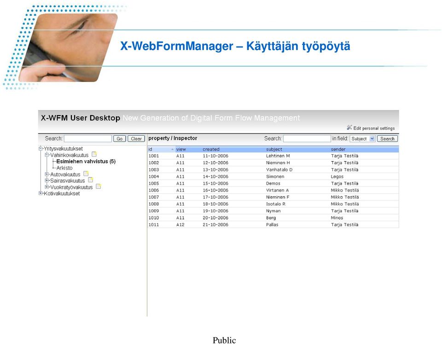Expand the Sairasvakuutus tree node

coord(47,181)
